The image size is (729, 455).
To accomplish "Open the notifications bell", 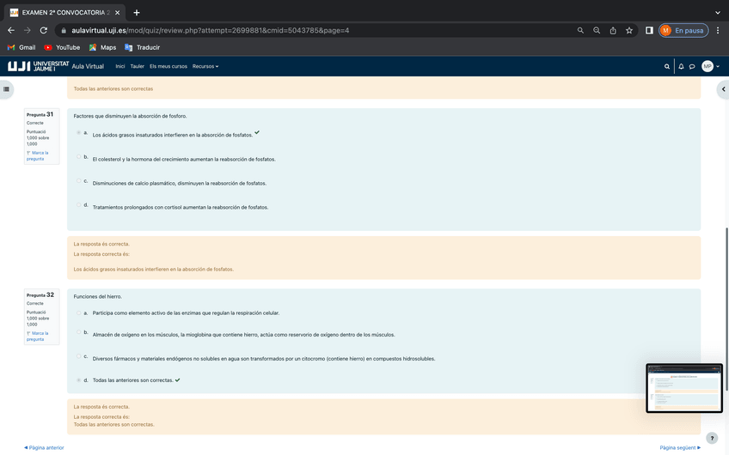I will [x=681, y=66].
